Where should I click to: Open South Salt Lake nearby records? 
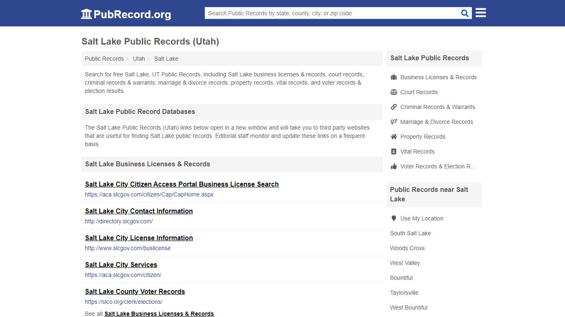pos(410,233)
